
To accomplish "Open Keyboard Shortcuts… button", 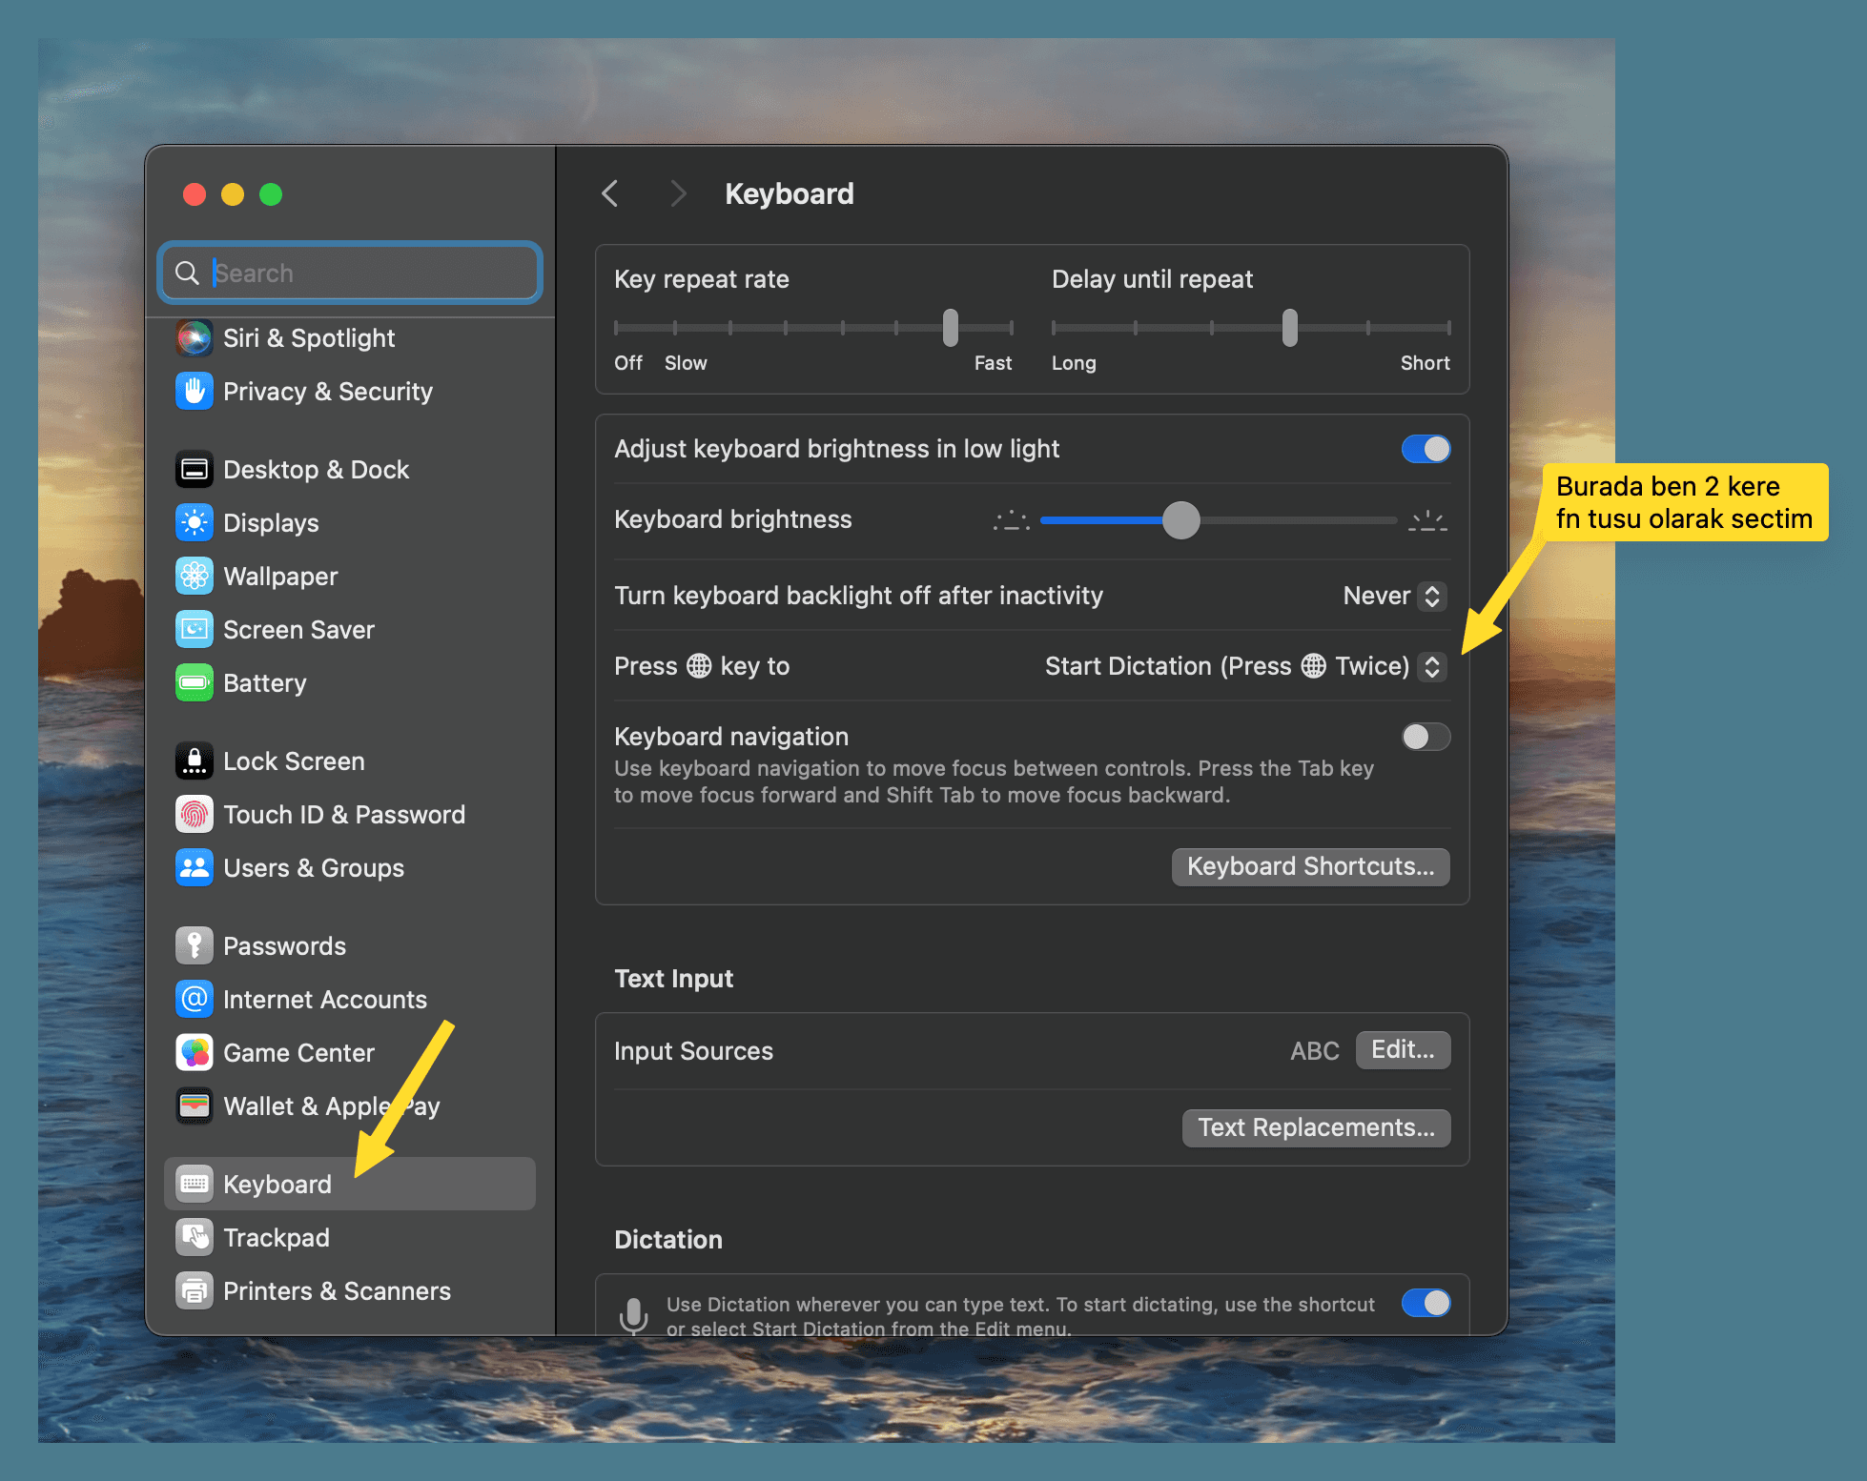I will (1310, 867).
